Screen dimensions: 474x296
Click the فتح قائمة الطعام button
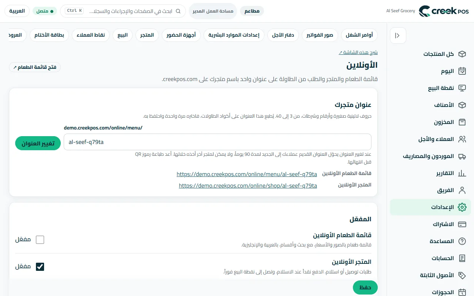click(35, 67)
